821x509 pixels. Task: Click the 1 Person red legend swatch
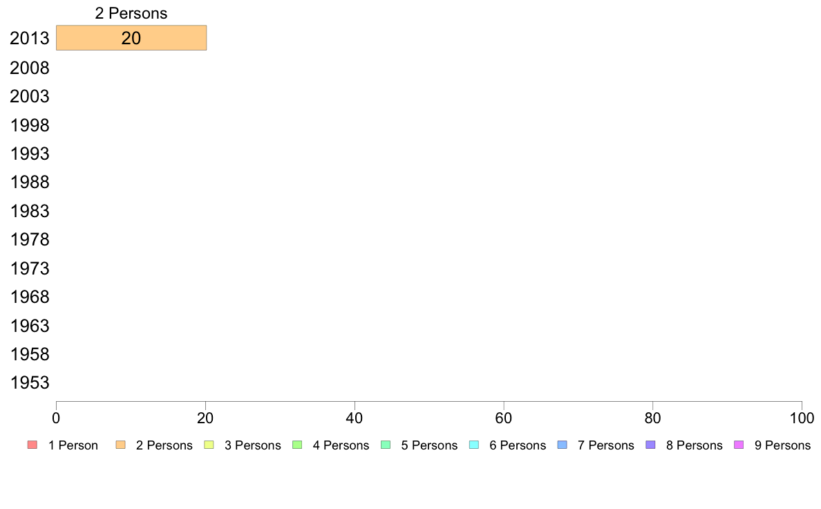32,445
